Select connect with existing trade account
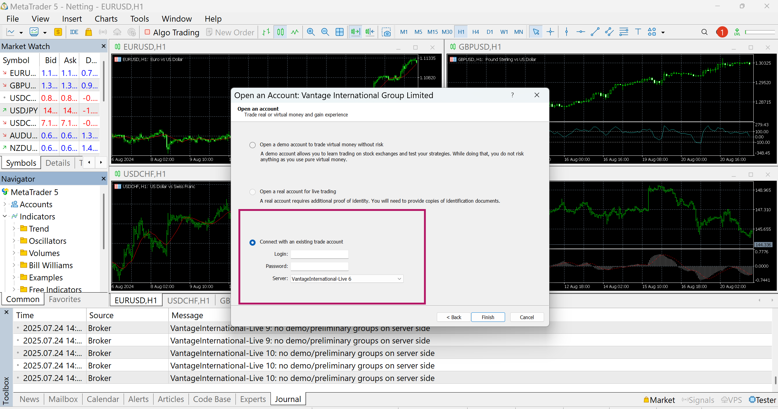The height and width of the screenshot is (409, 778). point(253,242)
